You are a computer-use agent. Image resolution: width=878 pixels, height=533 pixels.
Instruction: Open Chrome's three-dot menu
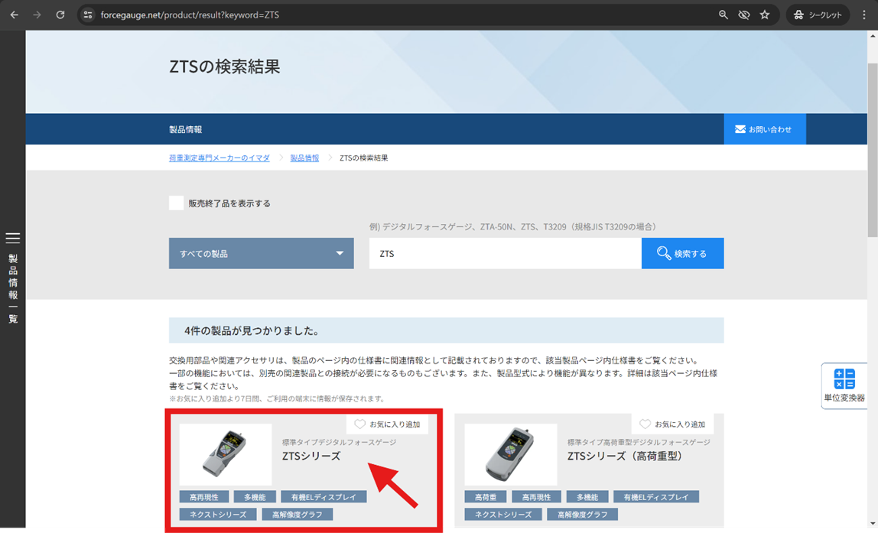864,15
